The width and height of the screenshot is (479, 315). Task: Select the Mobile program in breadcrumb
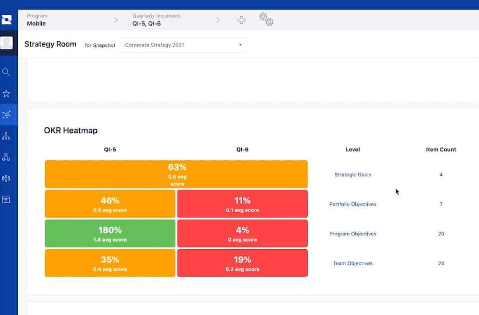click(x=36, y=22)
